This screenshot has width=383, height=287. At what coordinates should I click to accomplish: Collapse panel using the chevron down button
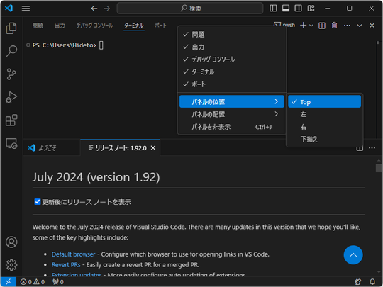pyautogui.click(x=360, y=26)
